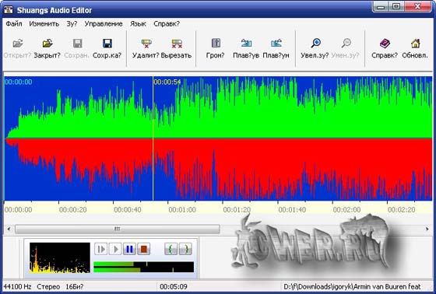Click the Вырезать cut icon
The width and height of the screenshot is (436, 294).
(177, 44)
